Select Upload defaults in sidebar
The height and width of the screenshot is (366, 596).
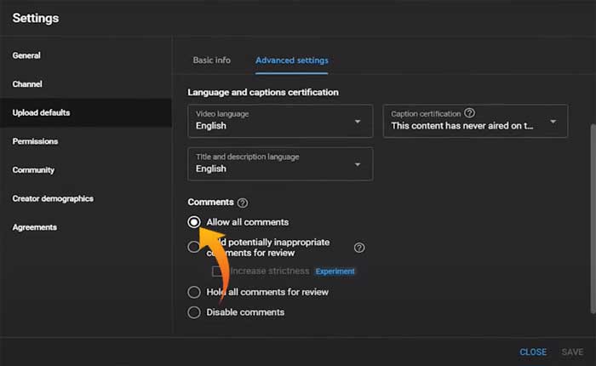41,113
